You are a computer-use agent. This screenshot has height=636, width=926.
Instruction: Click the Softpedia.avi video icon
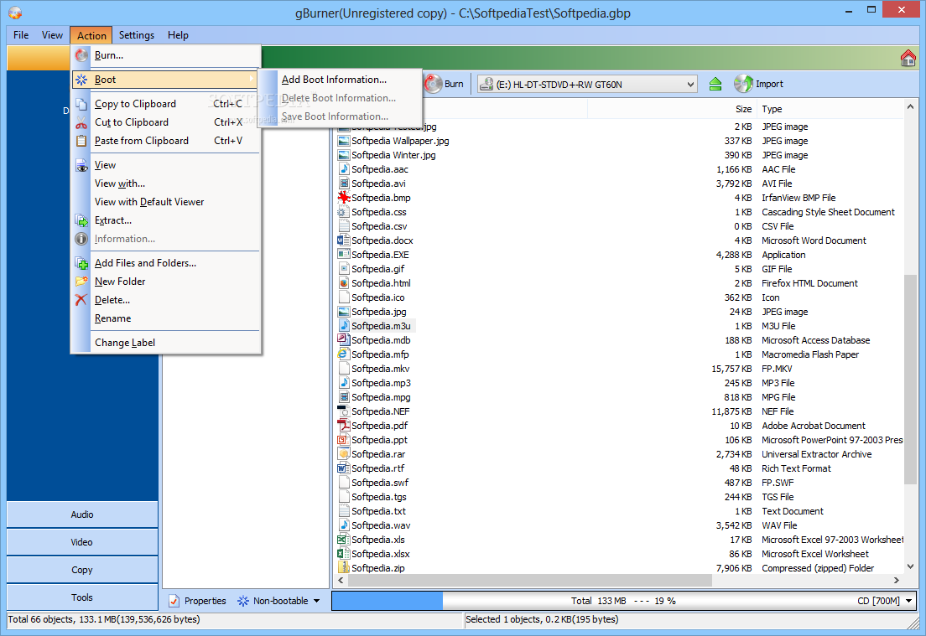pyautogui.click(x=343, y=184)
